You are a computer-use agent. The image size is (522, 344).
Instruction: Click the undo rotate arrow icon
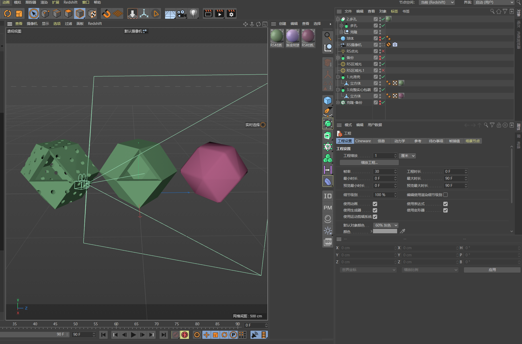coord(8,14)
